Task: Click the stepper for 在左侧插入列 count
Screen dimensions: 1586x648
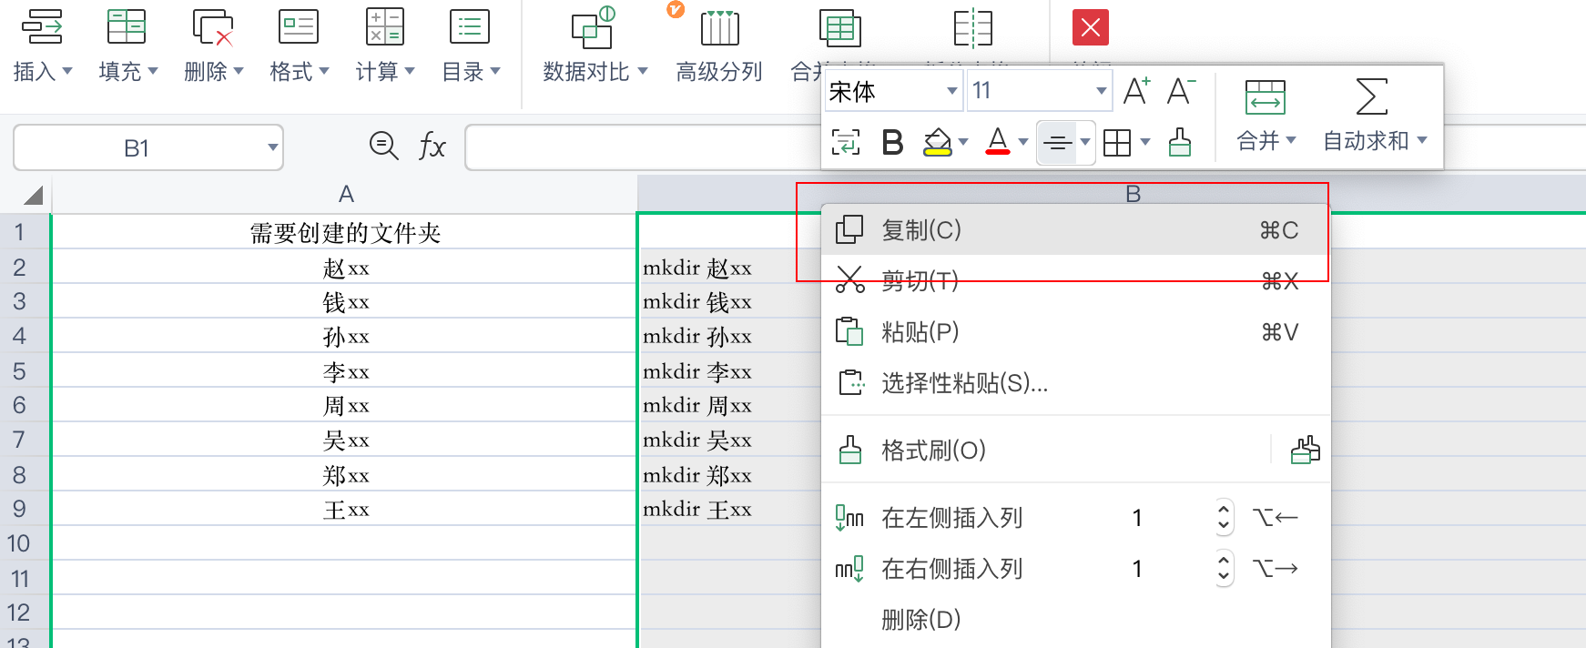Action: (1224, 518)
